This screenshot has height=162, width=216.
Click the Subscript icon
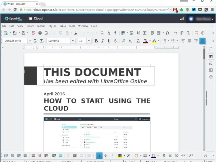click(x=130, y=41)
